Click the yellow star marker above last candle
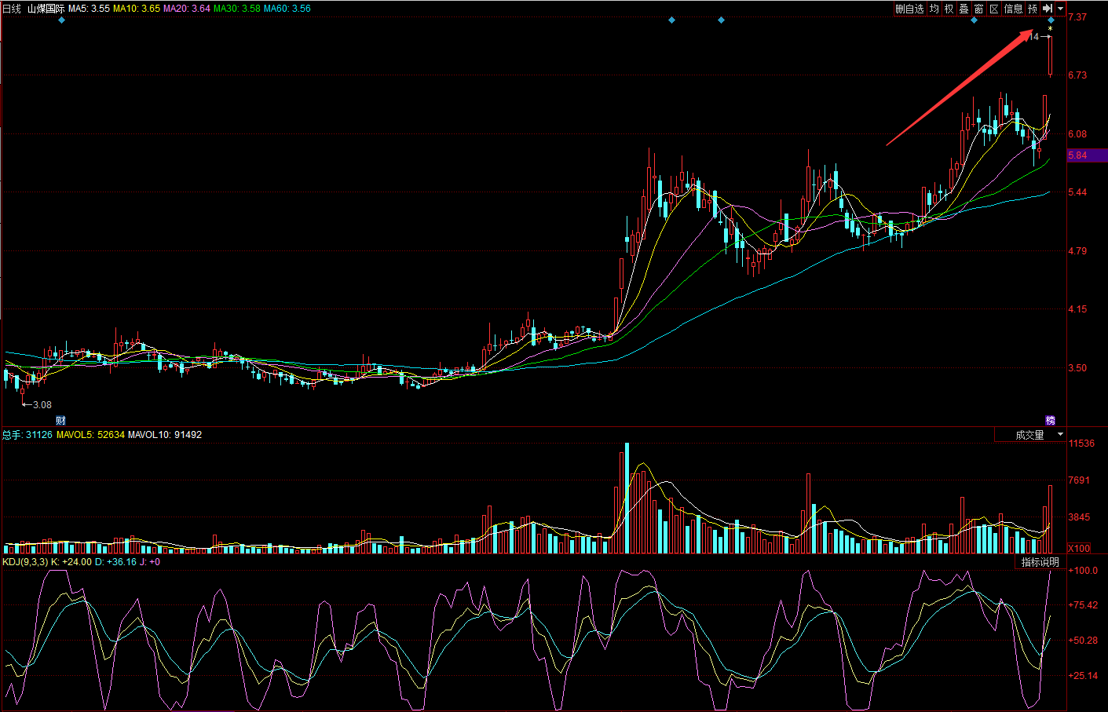Screen dimensions: 1108x712 [x=1050, y=29]
